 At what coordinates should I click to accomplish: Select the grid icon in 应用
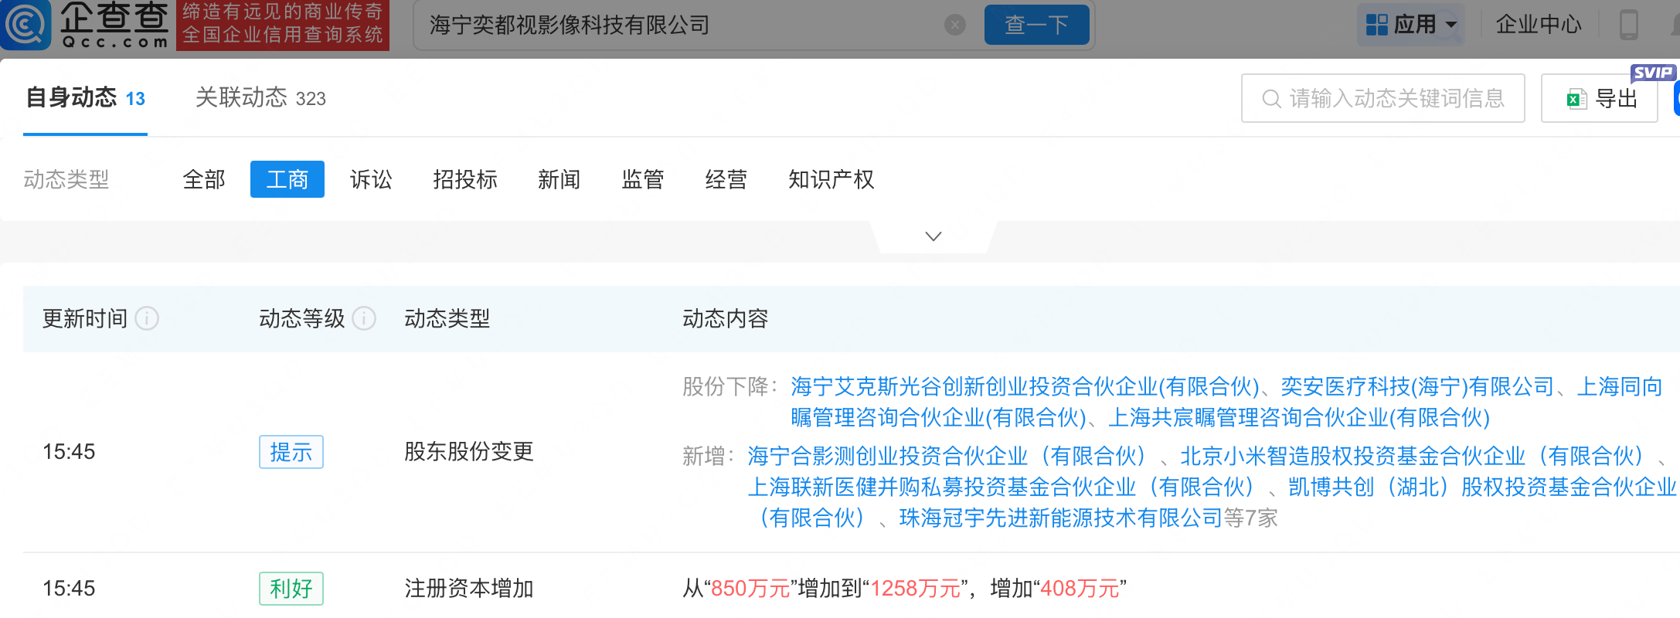point(1376,25)
